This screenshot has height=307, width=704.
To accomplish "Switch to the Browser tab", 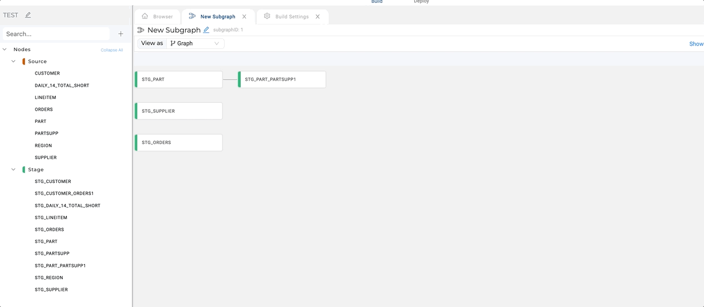I will click(158, 17).
